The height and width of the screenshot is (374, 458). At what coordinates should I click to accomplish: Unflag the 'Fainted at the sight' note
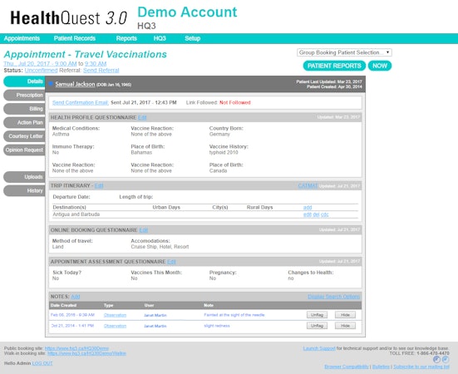pyautogui.click(x=317, y=315)
